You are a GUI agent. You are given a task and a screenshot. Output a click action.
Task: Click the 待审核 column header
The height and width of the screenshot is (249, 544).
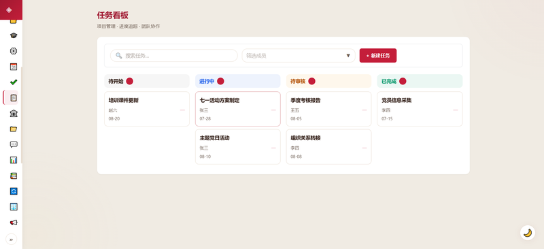coord(328,81)
